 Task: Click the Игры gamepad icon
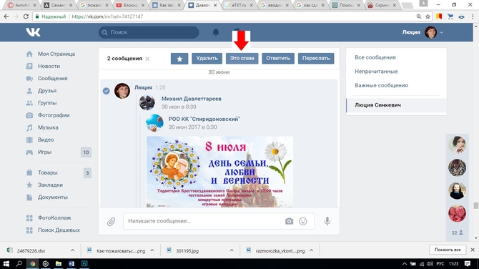pos(29,152)
